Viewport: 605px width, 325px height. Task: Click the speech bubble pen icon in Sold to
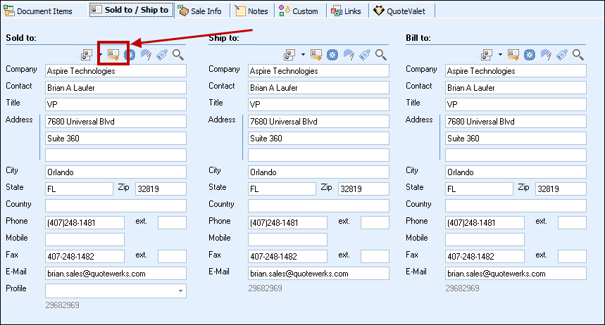coord(146,54)
